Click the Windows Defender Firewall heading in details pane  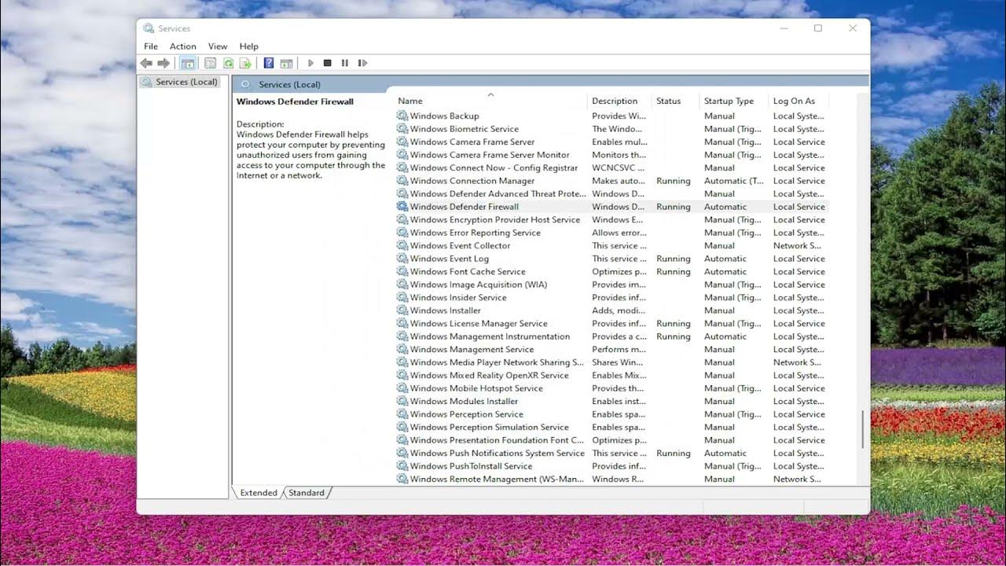pyautogui.click(x=295, y=101)
